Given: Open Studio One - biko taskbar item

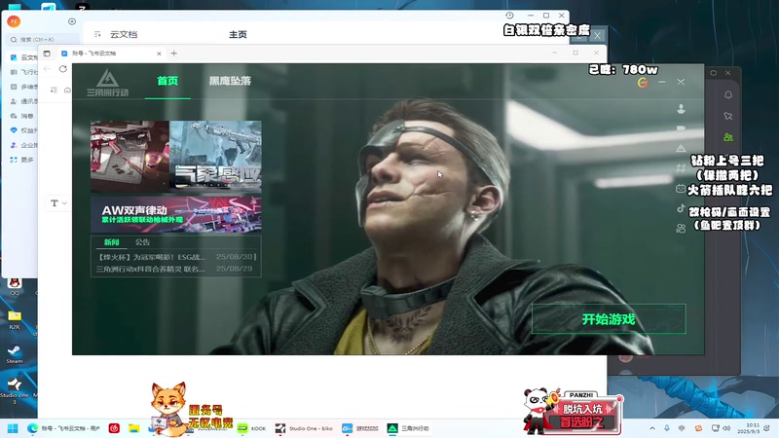Looking at the screenshot, I should click(x=304, y=428).
